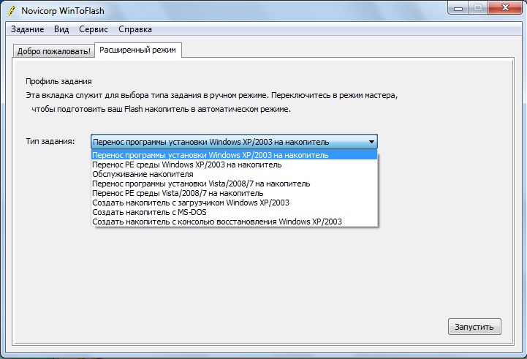Minimize the WinToFlash window
527x359 pixels.
[458, 8]
